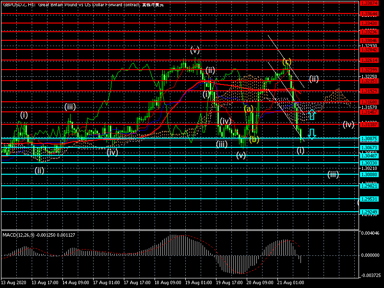Click the 19 Aug 01:00 time axis label
The height and width of the screenshot is (288, 384).
199,283
